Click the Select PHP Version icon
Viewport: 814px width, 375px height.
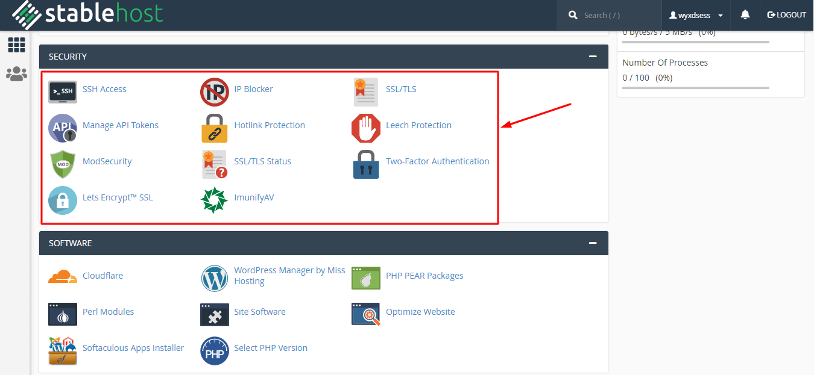[214, 350]
